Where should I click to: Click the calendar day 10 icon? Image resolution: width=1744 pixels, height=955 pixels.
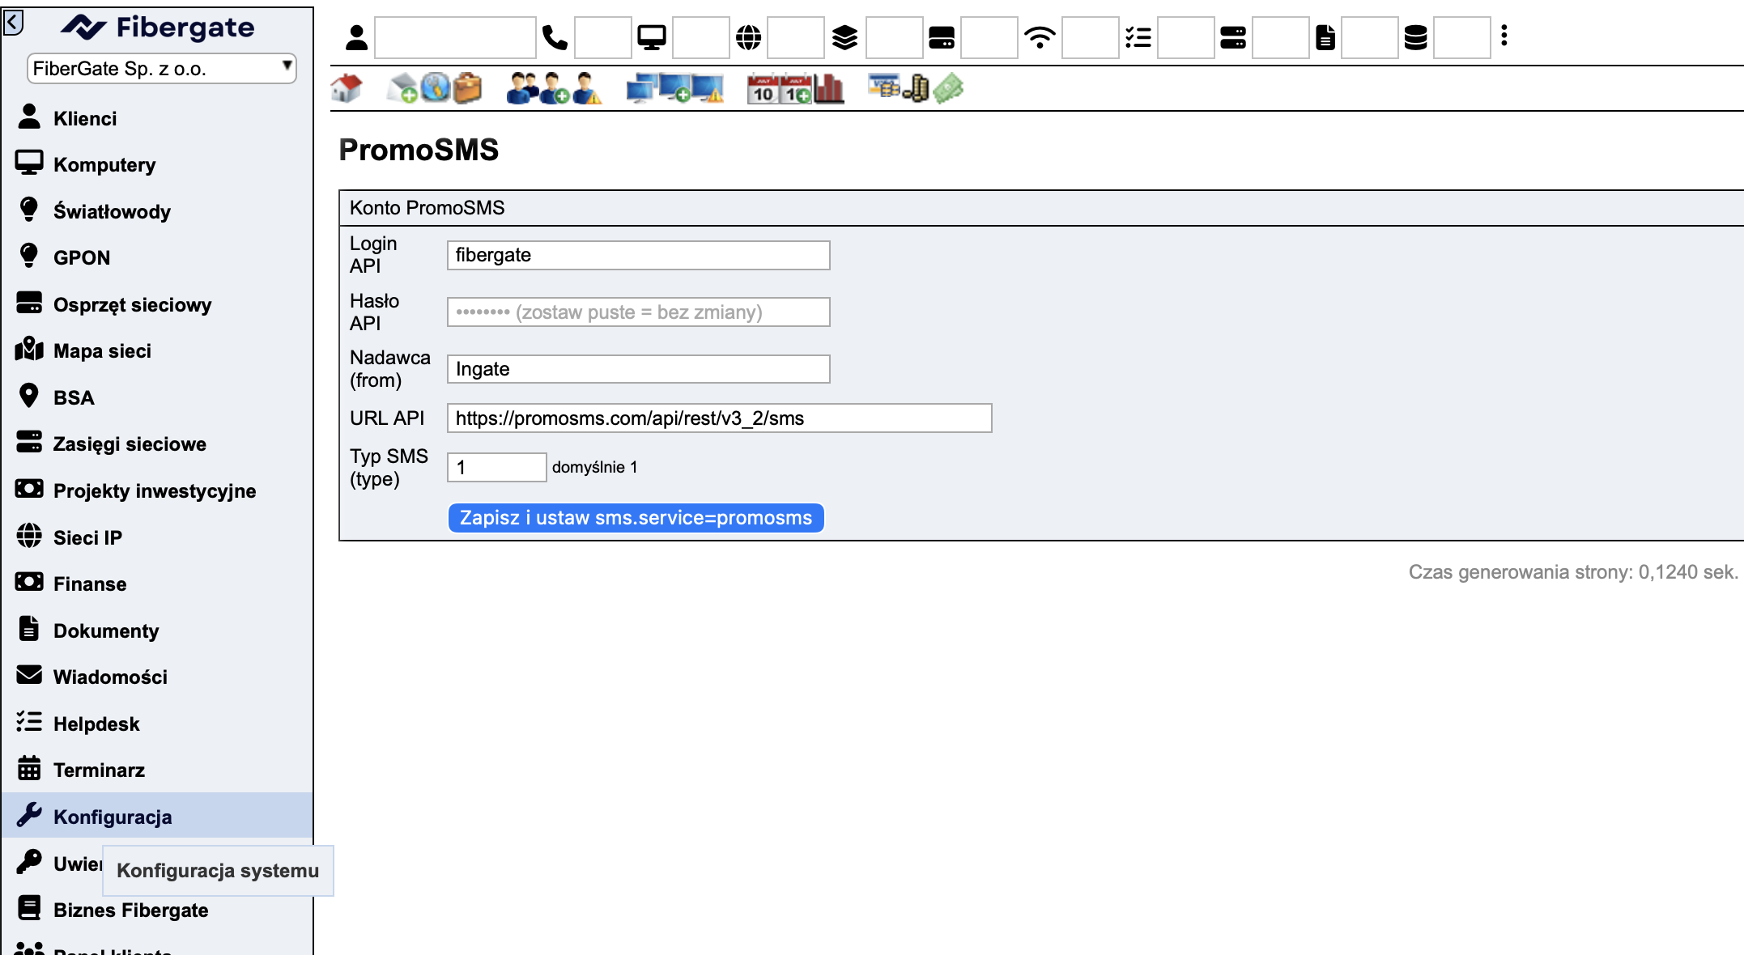pos(764,89)
